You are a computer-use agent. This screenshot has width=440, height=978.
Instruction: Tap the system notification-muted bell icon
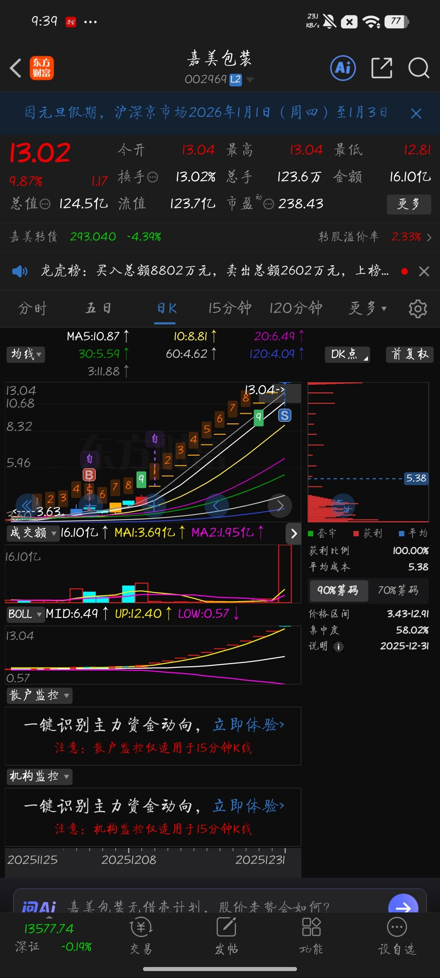pyautogui.click(x=330, y=21)
